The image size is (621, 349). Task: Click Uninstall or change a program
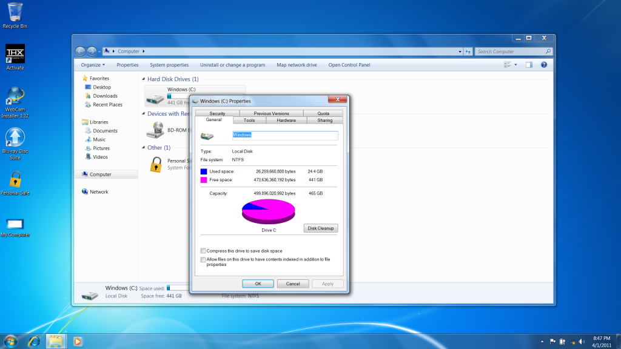[232, 65]
